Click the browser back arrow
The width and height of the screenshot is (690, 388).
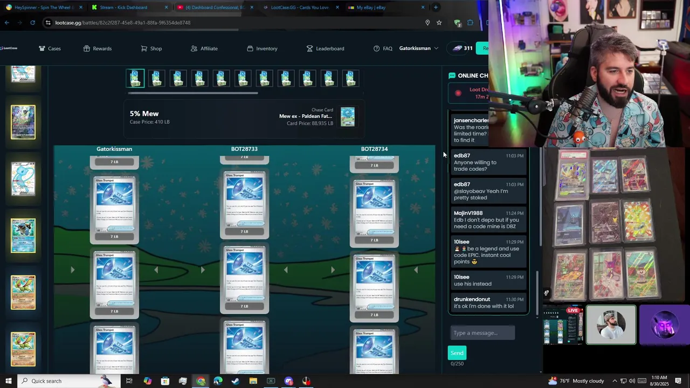tap(6, 23)
